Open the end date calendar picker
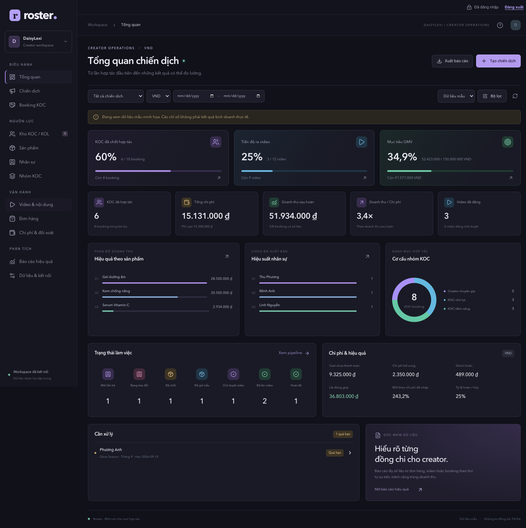Image resolution: width=526 pixels, height=528 pixels. 258,96
